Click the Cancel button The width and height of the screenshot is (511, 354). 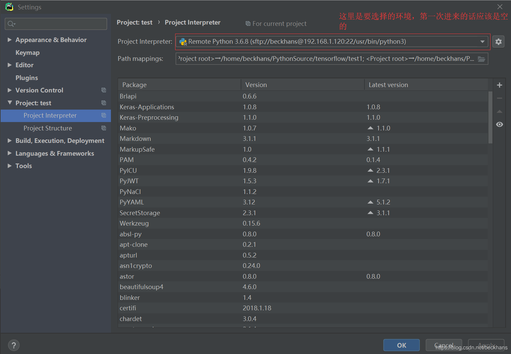444,345
